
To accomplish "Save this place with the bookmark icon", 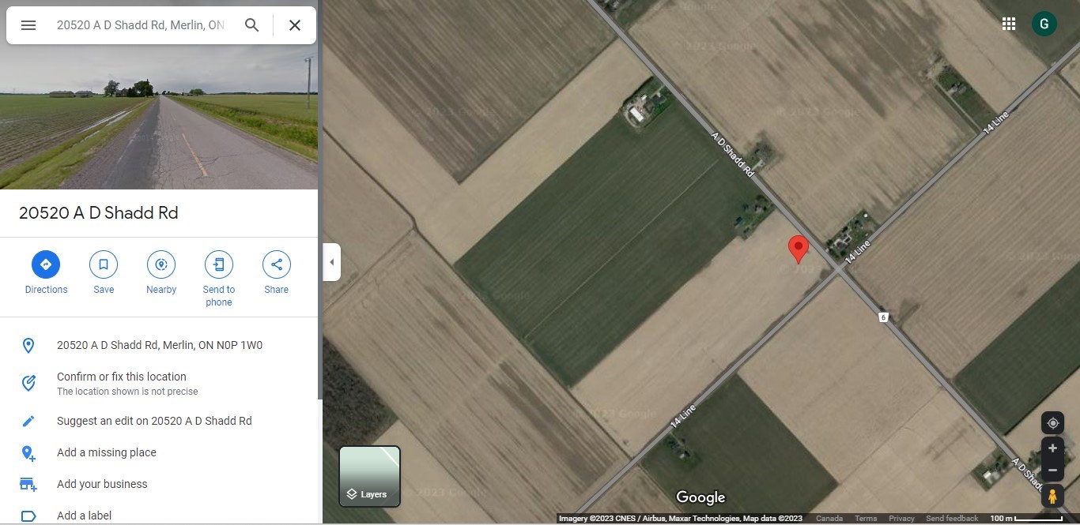I will (x=104, y=272).
